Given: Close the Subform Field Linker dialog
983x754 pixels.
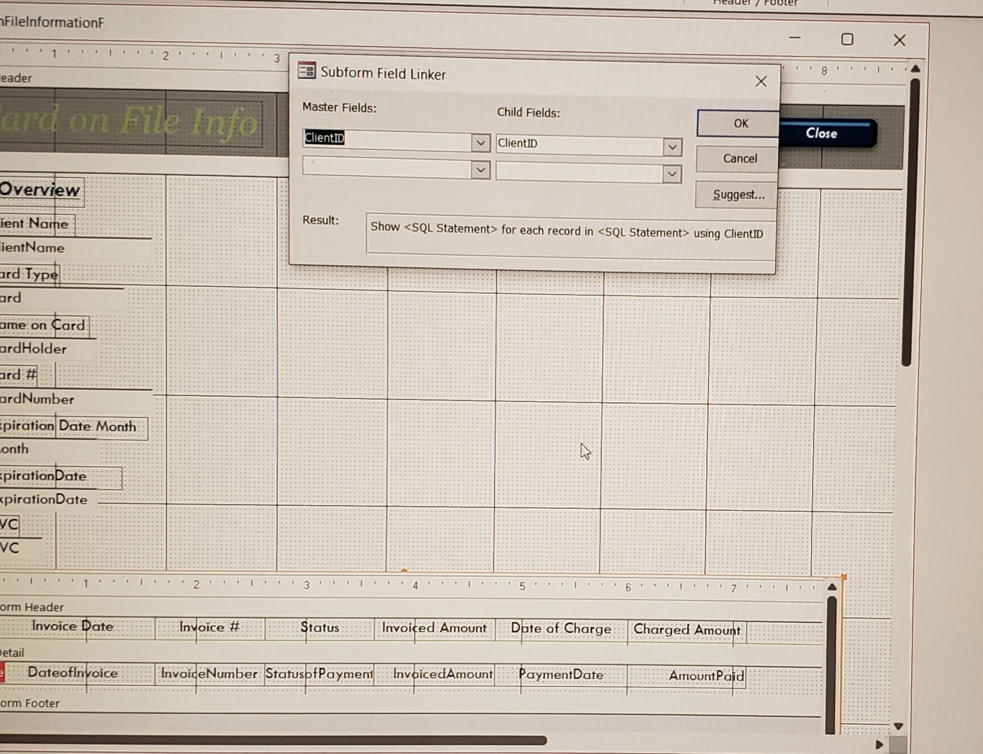Looking at the screenshot, I should click(x=761, y=81).
